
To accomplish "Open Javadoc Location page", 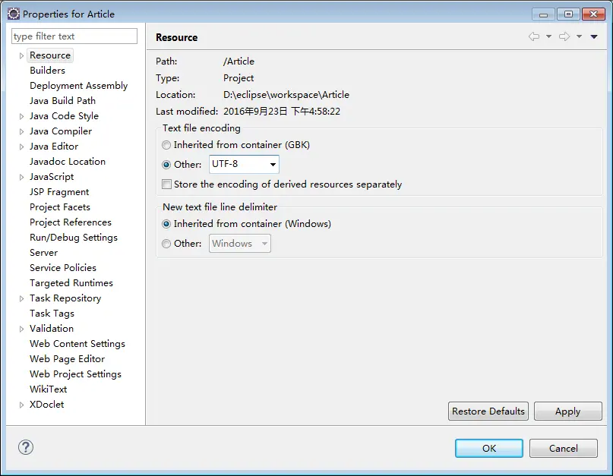I will tap(68, 162).
